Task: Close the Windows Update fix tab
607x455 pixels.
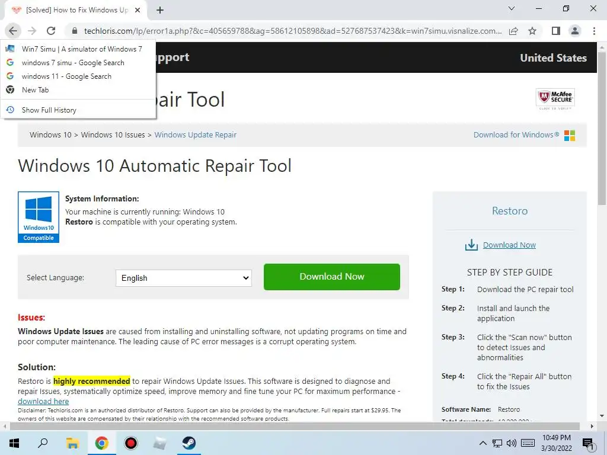Action: point(138,10)
